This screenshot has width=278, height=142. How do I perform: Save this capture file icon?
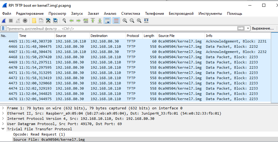click(41, 21)
